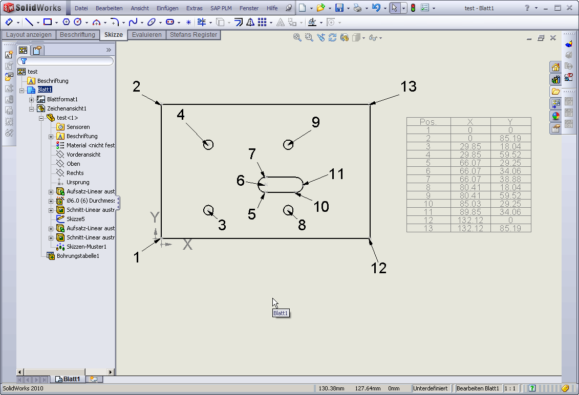Collapse the Blatt1 tree node
Image resolution: width=579 pixels, height=395 pixels.
(x=22, y=91)
